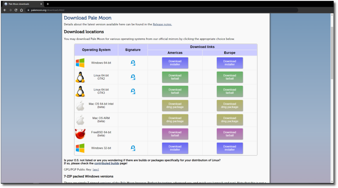Screen dimensions: 338x188
Task: Download Mac OS Intel dmg from Europe
Action: tap(230, 105)
